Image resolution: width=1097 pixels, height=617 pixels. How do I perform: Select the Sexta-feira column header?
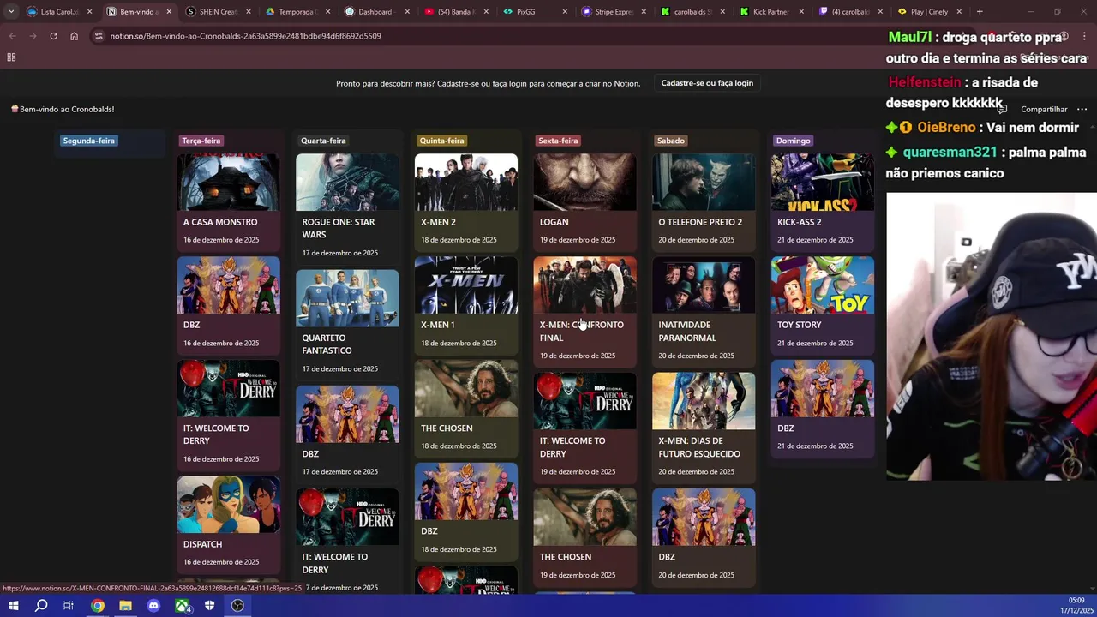[558, 141]
